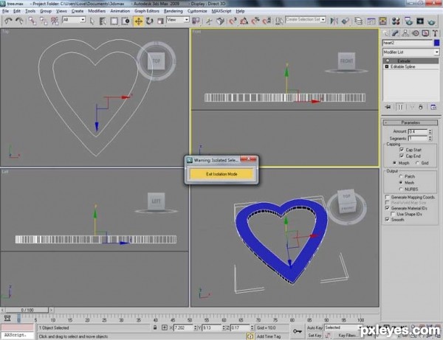Open the Graph Editors menu
Image resolution: width=443 pixels, height=340 pixels.
(147, 11)
